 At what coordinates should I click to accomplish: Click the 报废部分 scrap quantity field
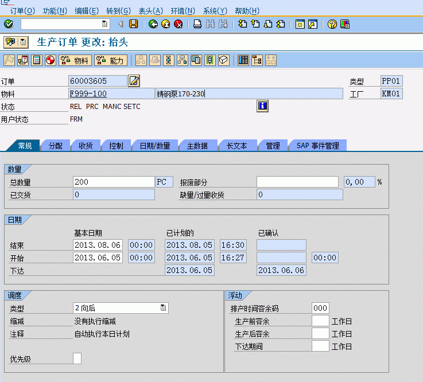click(x=297, y=182)
